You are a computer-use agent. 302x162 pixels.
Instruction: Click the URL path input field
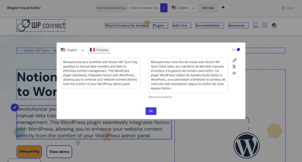pyautogui.click(x=144, y=8)
